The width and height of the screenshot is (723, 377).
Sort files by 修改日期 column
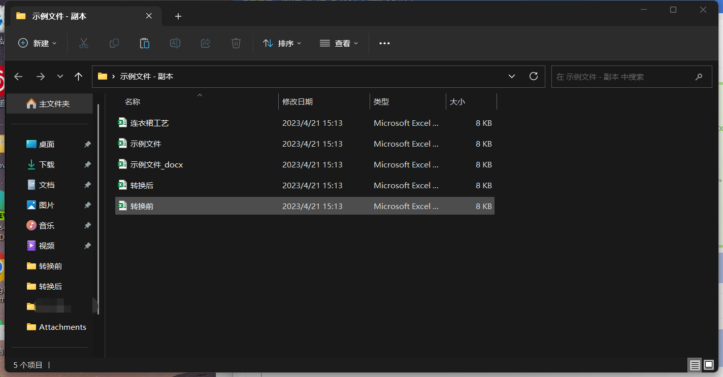(298, 102)
